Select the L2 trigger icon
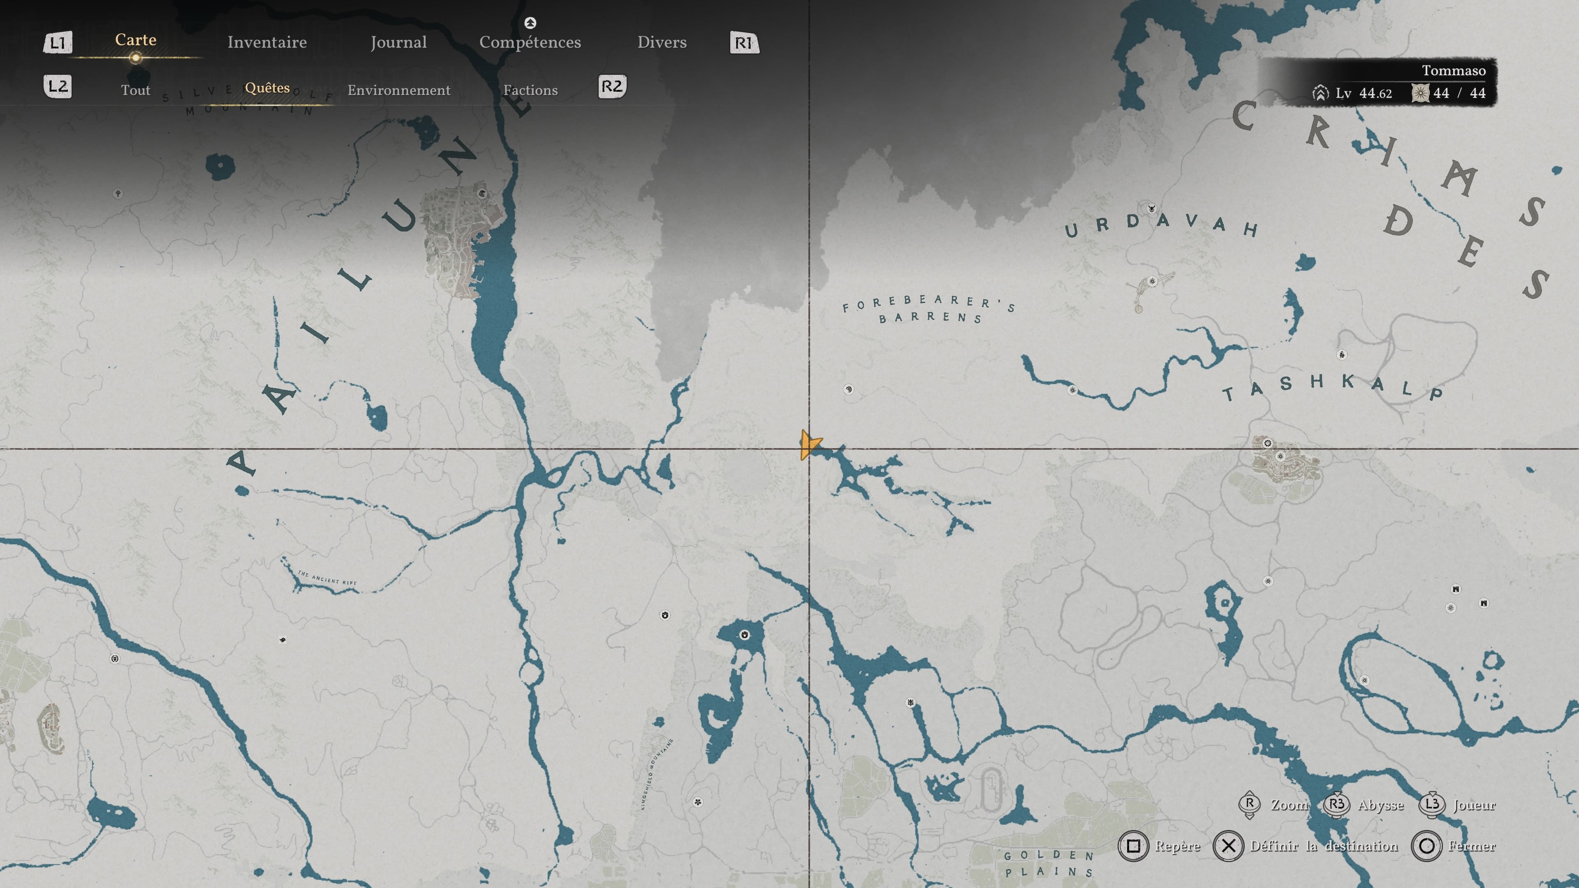 pyautogui.click(x=58, y=86)
